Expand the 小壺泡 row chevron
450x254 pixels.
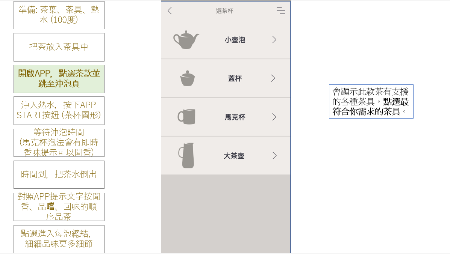pos(274,40)
